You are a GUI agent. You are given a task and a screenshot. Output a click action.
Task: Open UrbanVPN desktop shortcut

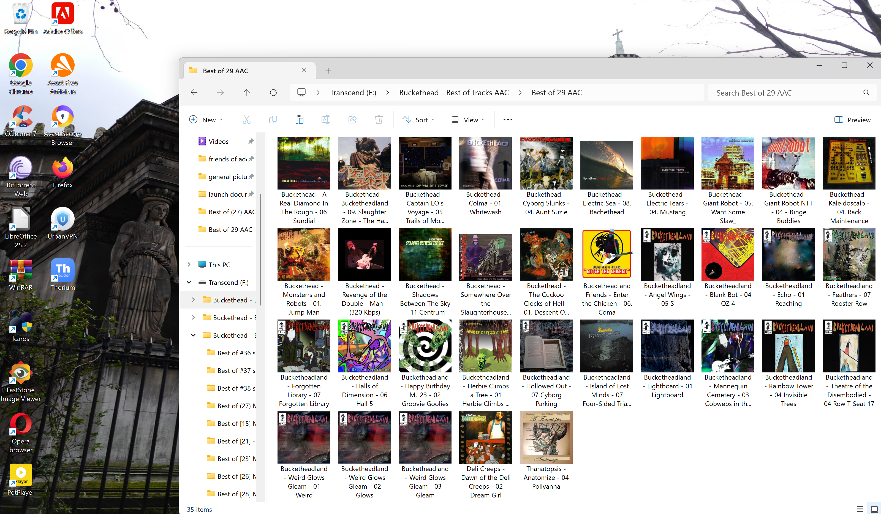62,224
